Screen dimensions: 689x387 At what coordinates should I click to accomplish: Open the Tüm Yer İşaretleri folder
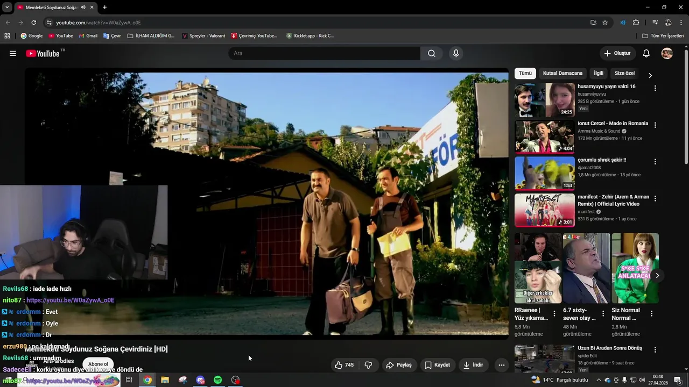tap(663, 36)
